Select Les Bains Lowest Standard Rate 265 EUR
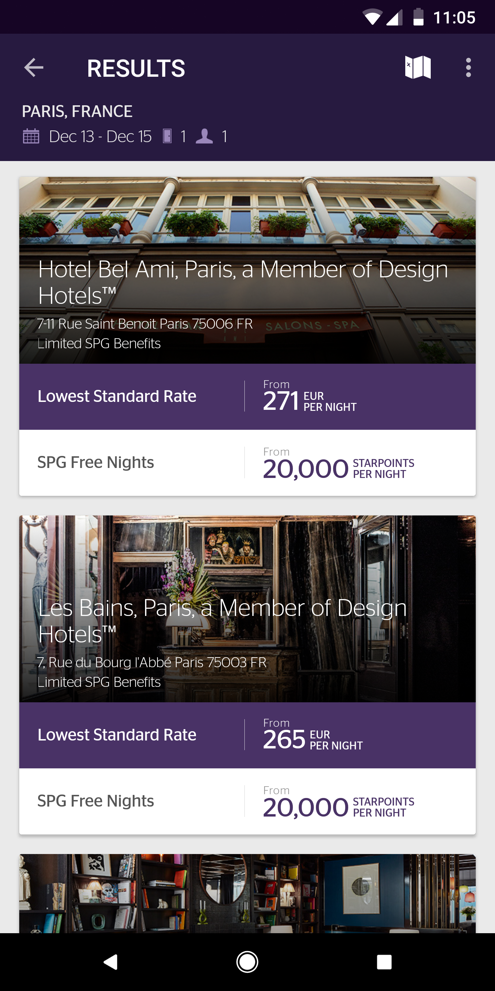Viewport: 495px width, 991px height. tap(247, 735)
